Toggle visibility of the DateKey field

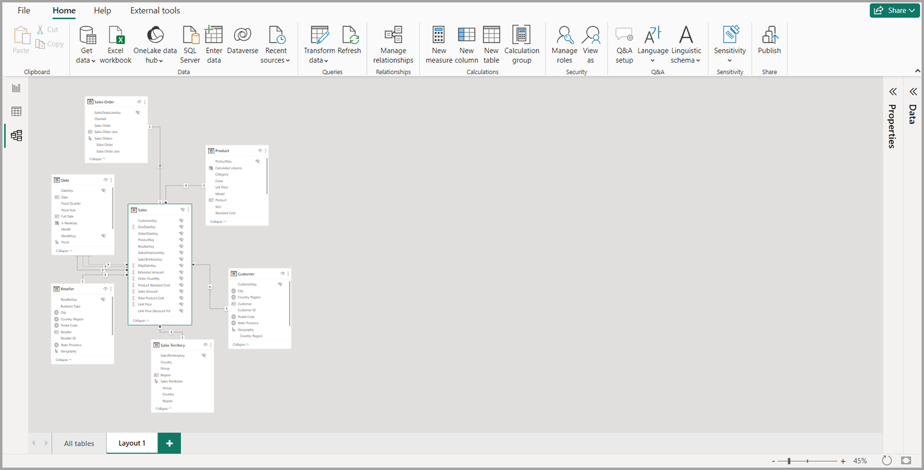tap(103, 190)
